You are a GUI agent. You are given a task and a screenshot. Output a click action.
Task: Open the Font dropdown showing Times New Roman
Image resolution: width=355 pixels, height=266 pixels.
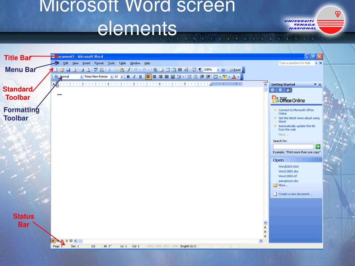112,77
